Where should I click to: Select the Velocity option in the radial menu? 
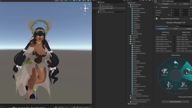164,72
